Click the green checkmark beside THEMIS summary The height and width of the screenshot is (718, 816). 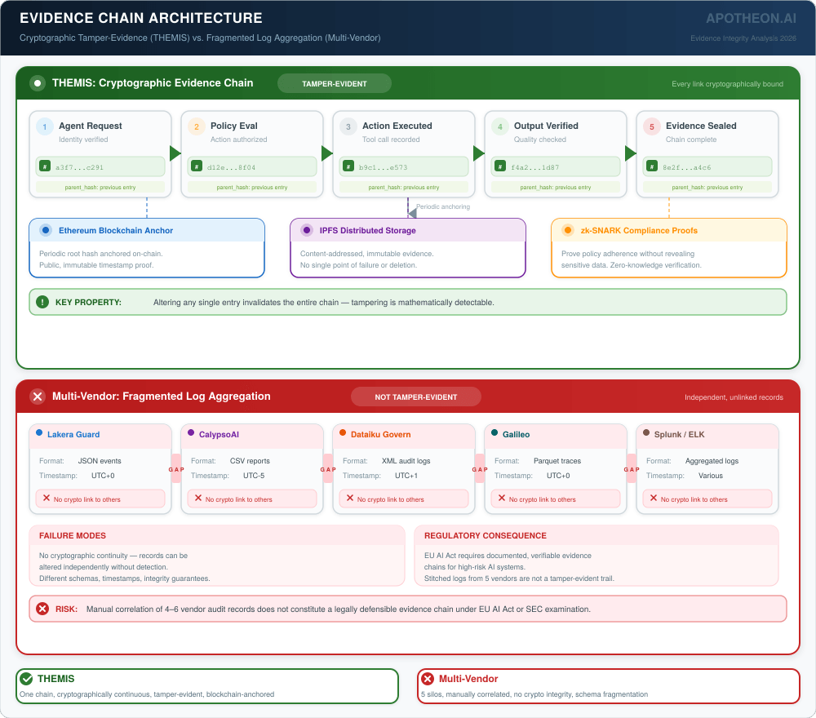click(x=27, y=679)
